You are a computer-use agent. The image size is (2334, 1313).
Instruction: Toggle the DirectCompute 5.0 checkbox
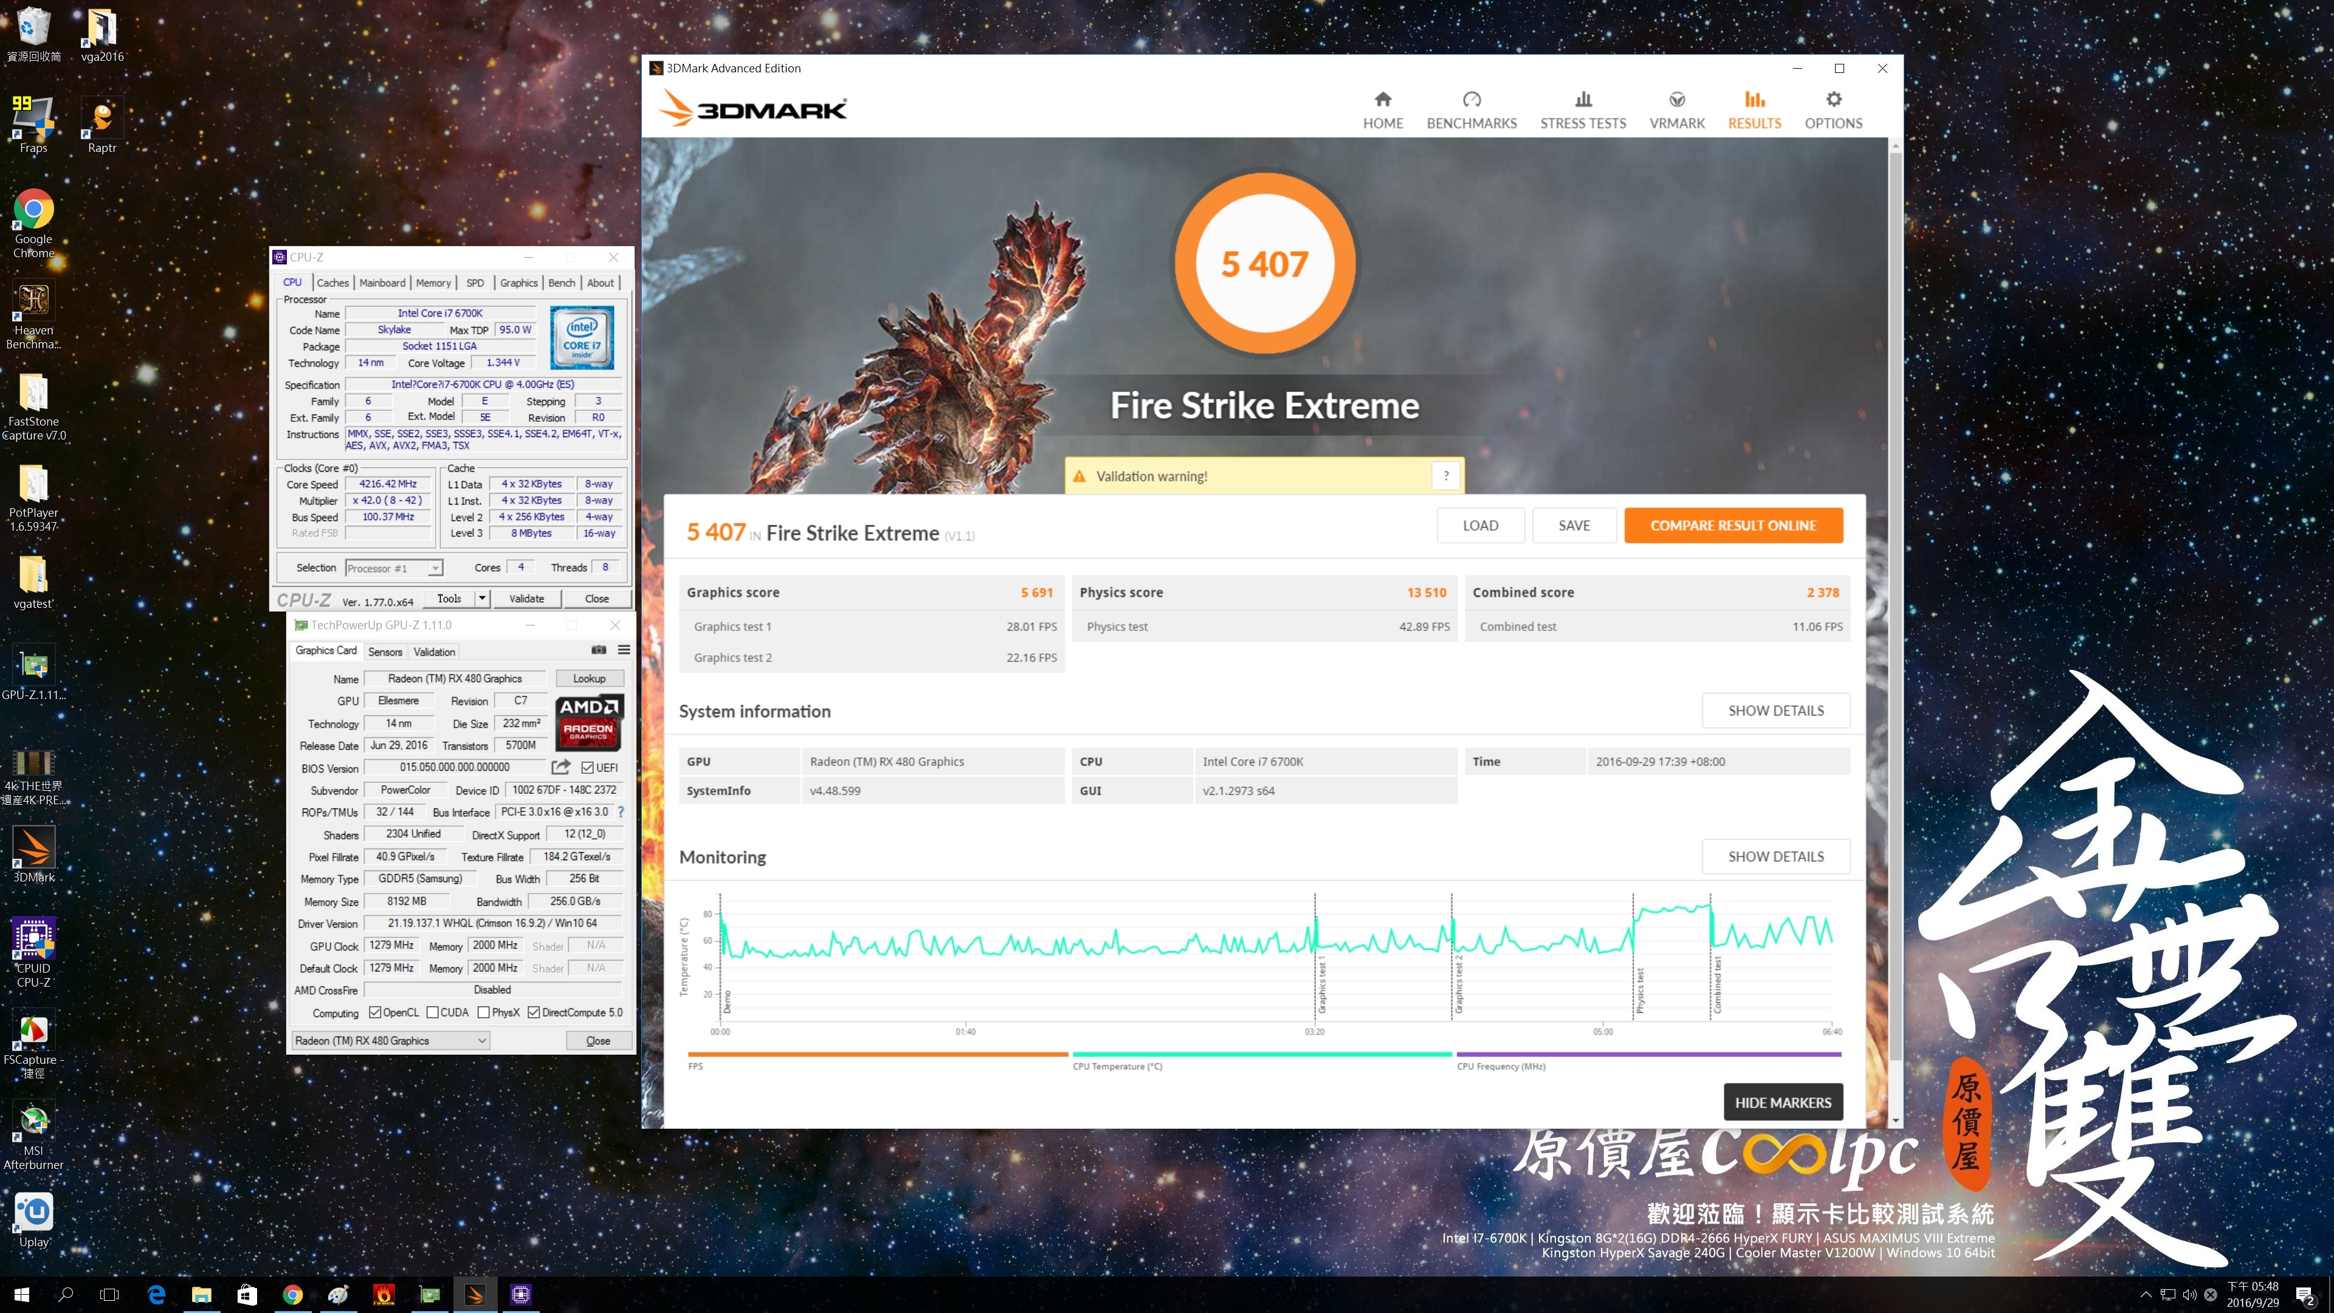click(534, 1012)
